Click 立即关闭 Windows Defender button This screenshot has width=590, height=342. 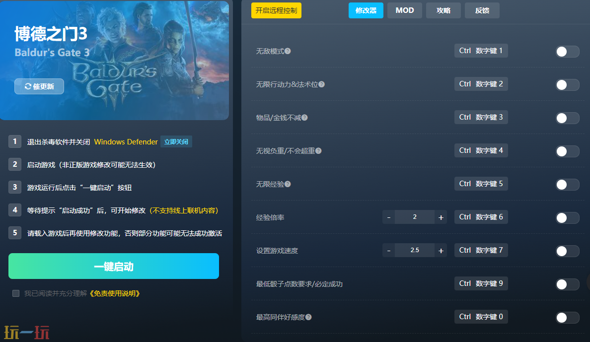pyautogui.click(x=176, y=142)
